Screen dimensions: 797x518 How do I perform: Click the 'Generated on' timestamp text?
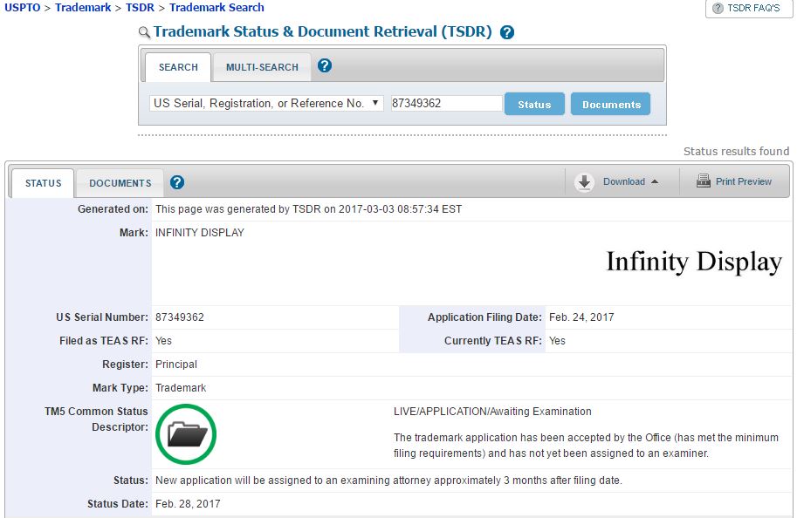(x=308, y=209)
